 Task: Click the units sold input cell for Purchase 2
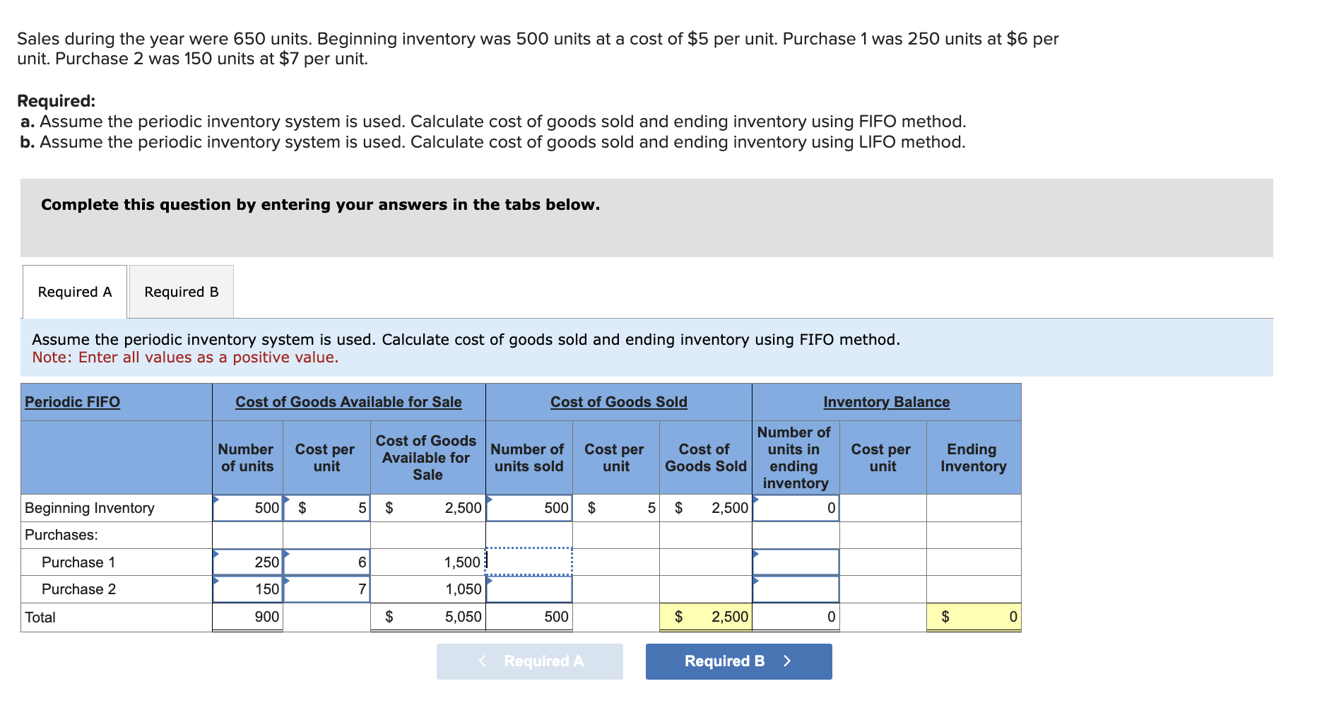coord(529,589)
